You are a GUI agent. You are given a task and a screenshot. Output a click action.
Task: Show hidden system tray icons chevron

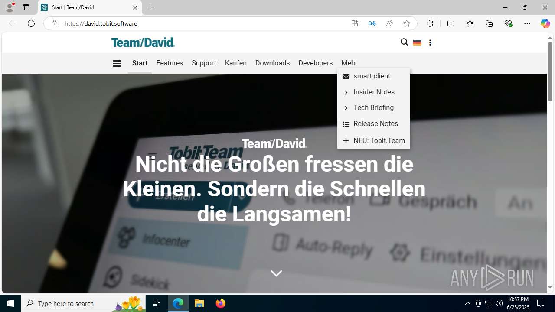click(x=467, y=303)
